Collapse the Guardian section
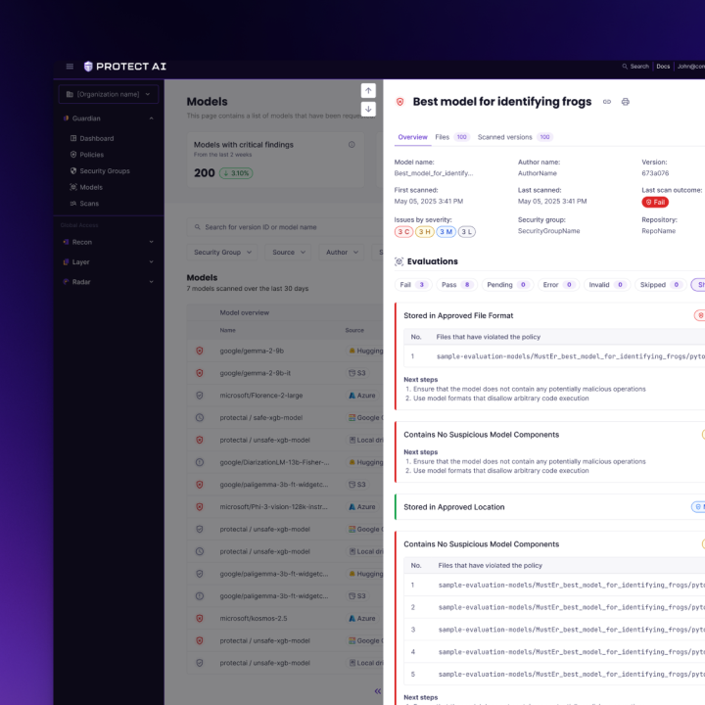This screenshot has width=705, height=705. (x=152, y=118)
